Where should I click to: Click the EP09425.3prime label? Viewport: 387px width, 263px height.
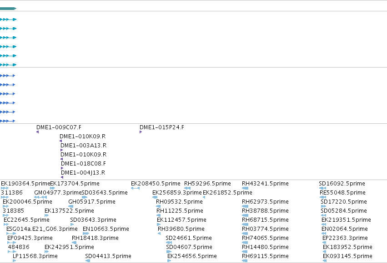click(30, 238)
